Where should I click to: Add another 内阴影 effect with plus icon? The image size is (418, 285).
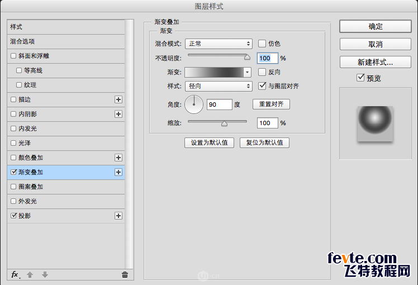(118, 114)
